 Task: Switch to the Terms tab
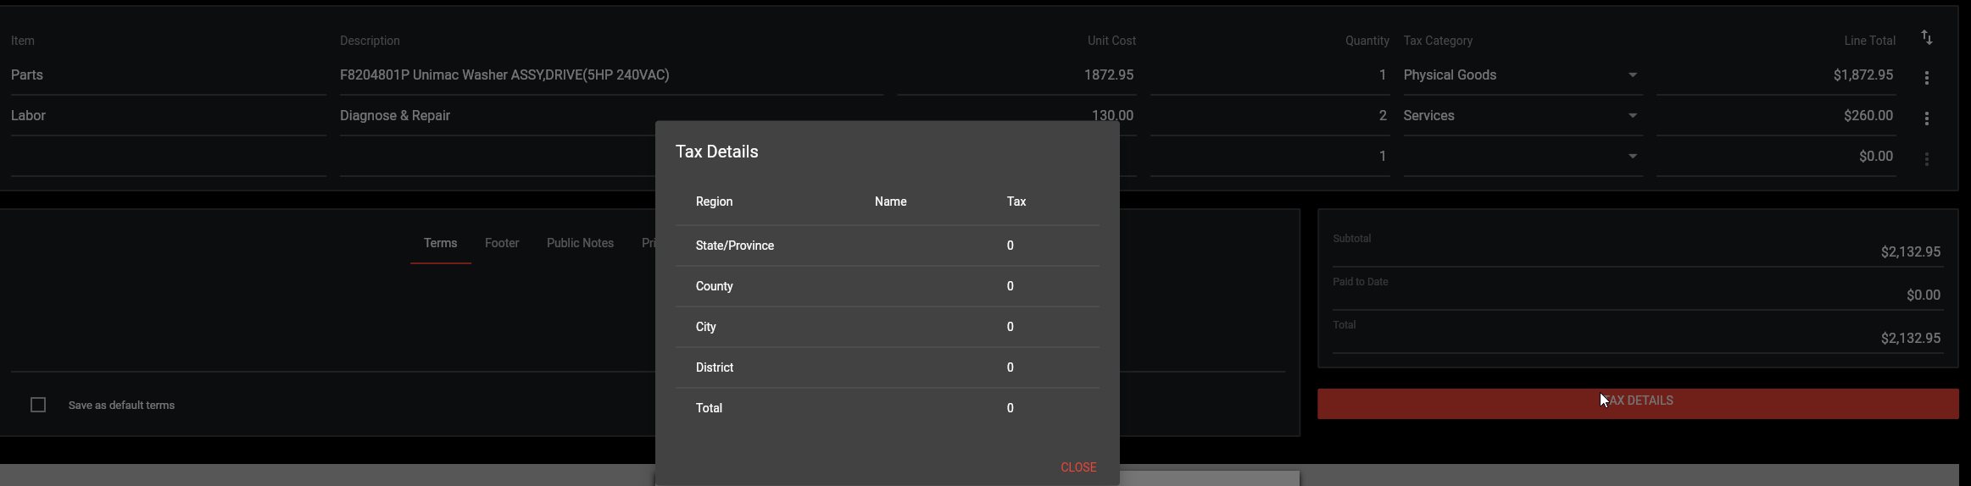pyautogui.click(x=440, y=243)
